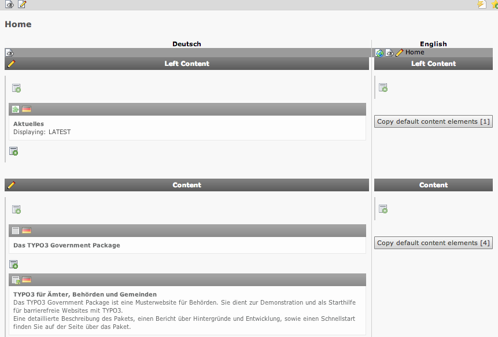Click the element type icon of TYPO3 für Ämter element
Viewport: 498px width, 337px height.
(16, 280)
